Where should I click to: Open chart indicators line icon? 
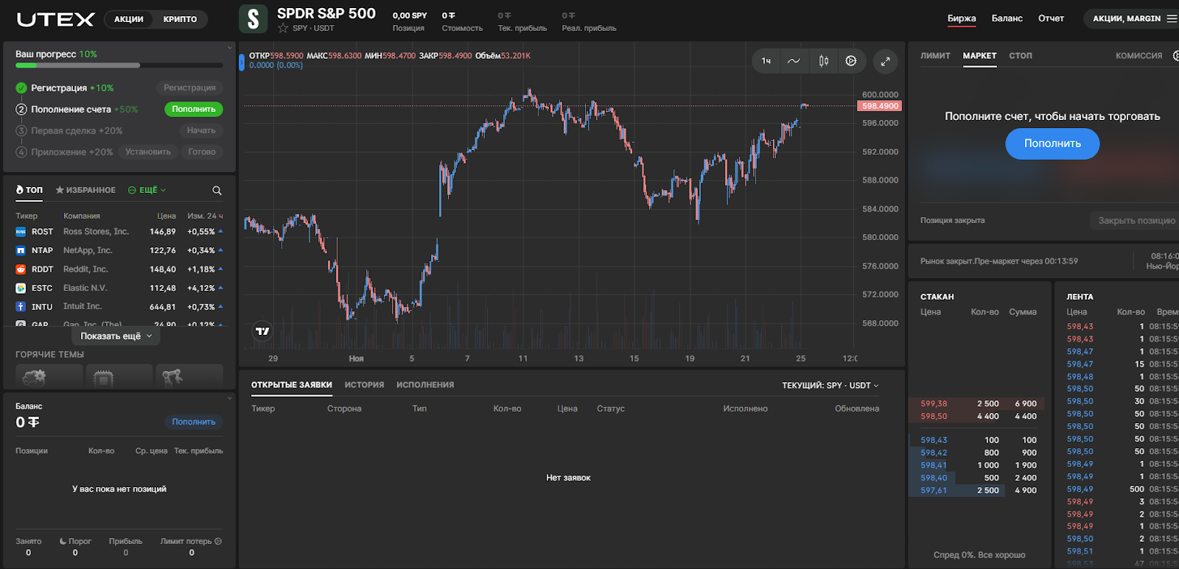click(x=794, y=61)
